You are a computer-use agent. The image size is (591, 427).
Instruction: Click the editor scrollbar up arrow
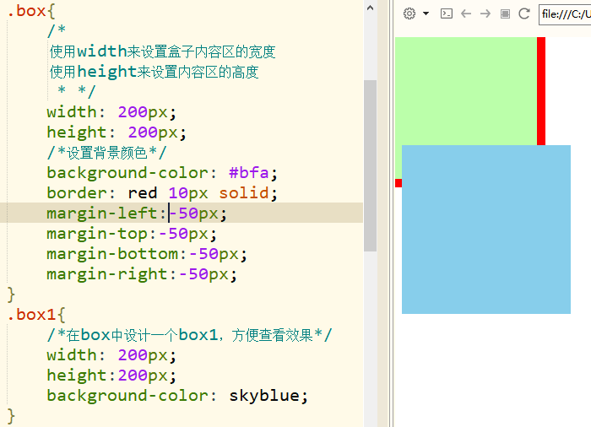coord(370,8)
